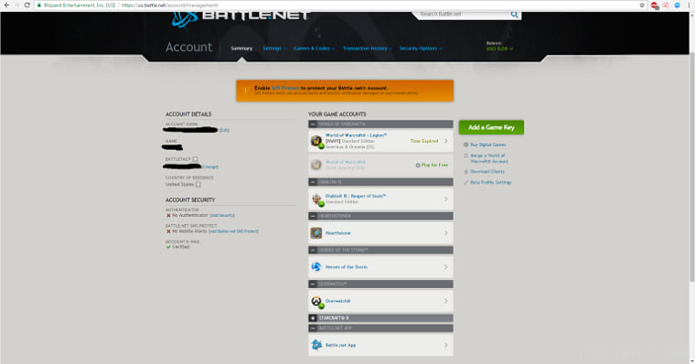
Task: Click the Battle.net App icon
Action: (x=316, y=345)
